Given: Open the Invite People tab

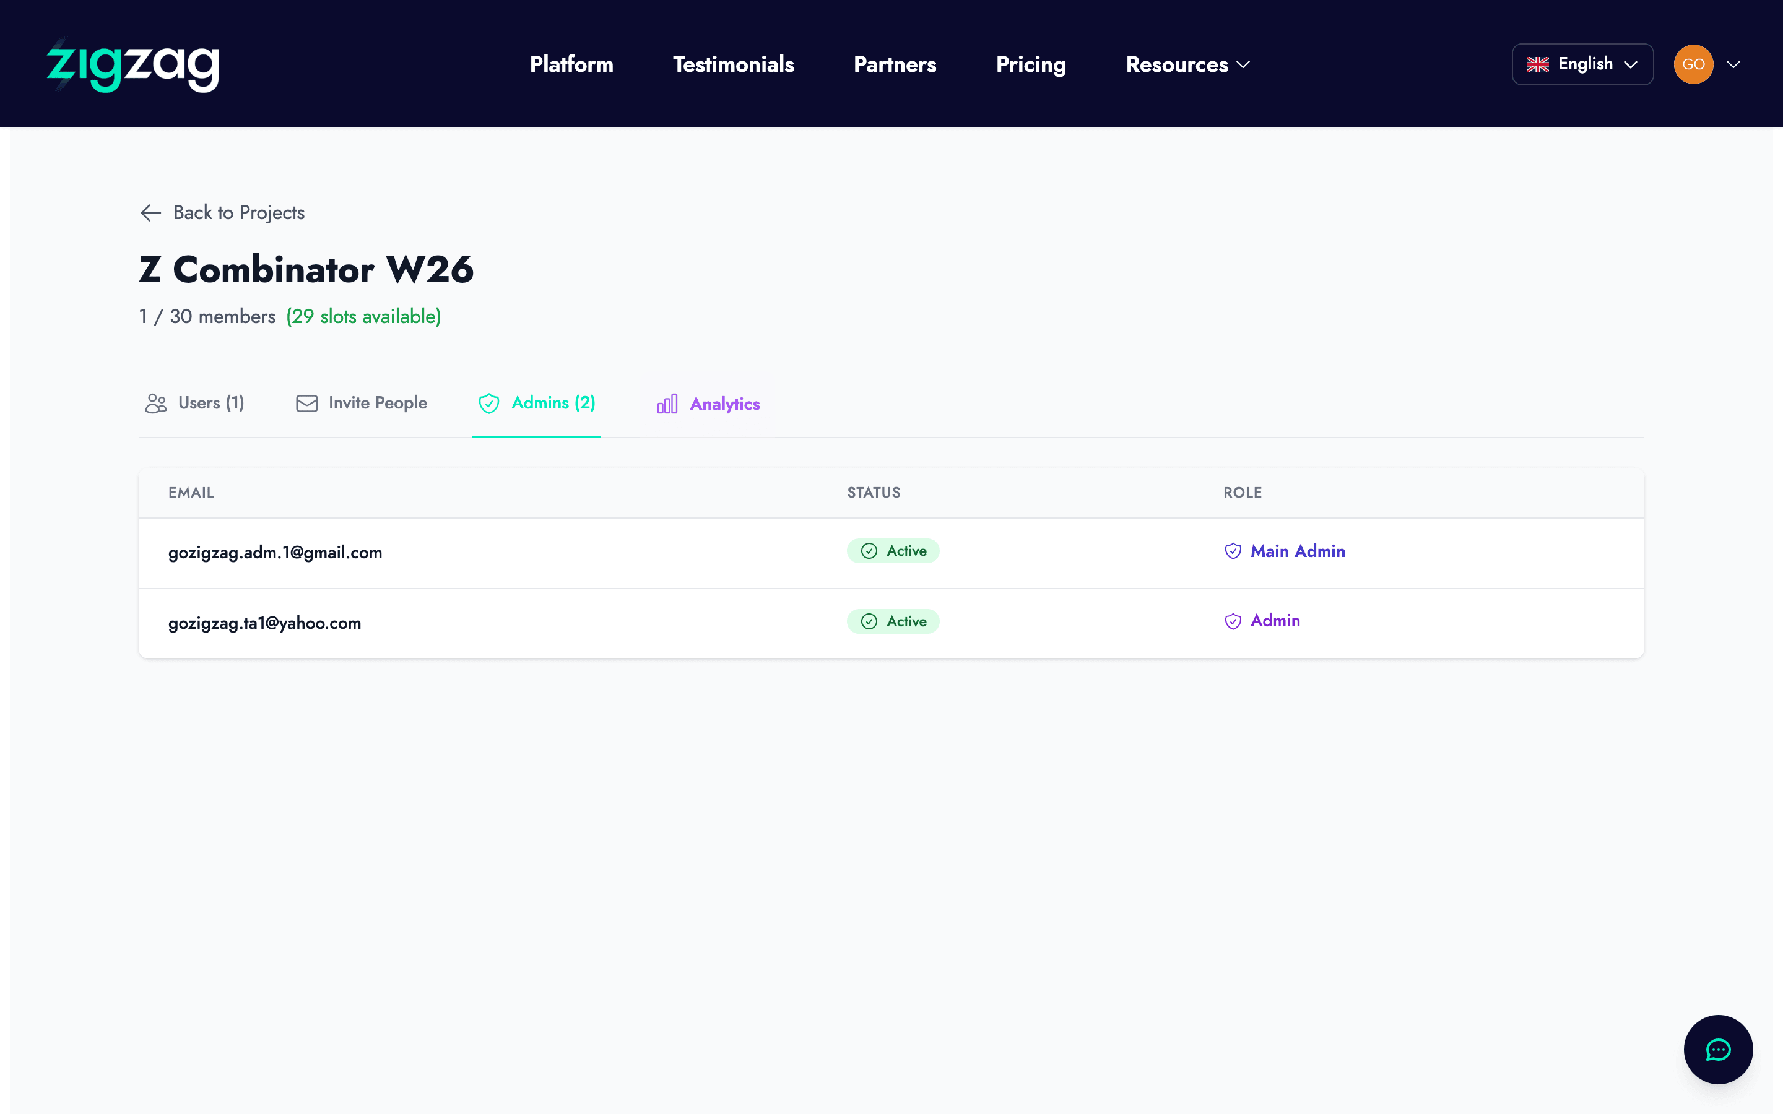Looking at the screenshot, I should coord(361,403).
